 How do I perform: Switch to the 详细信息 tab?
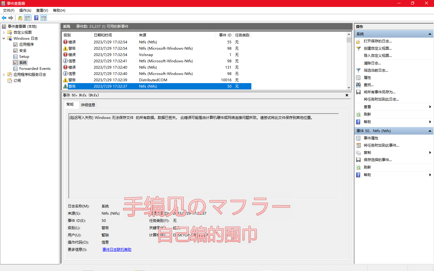(88, 105)
